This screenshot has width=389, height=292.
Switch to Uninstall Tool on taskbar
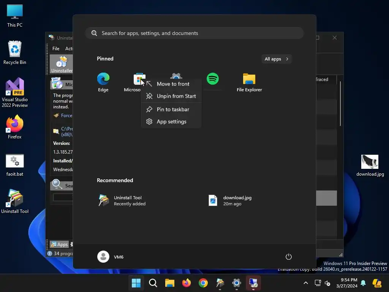tap(220, 283)
